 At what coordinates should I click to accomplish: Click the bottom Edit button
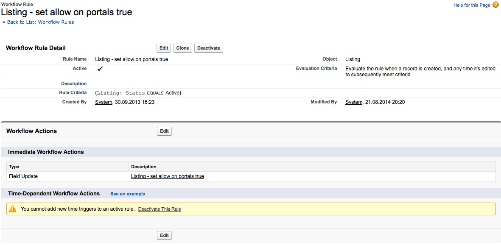164,235
